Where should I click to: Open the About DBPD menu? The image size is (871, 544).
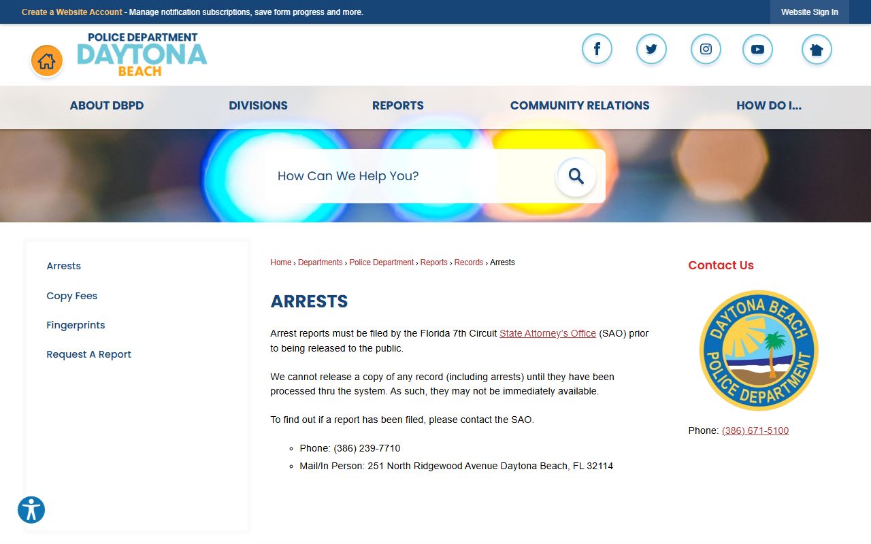[107, 105]
